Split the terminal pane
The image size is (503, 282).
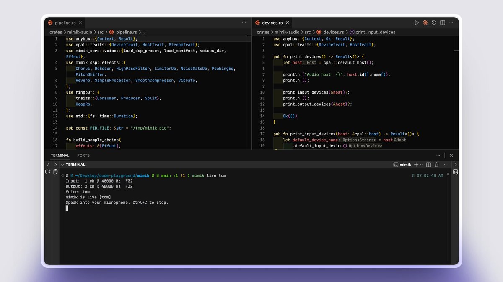tap(428, 165)
